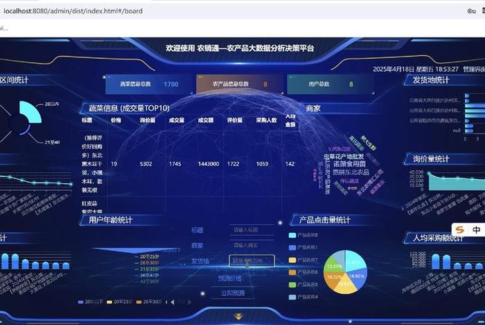This screenshot has width=485, height=325.
Task: Toggle the 产品名称7 pie legend item
Action: [x=303, y=260]
